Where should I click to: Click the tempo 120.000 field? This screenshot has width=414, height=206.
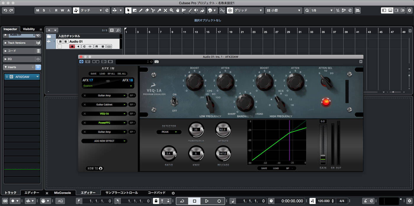click(x=324, y=201)
